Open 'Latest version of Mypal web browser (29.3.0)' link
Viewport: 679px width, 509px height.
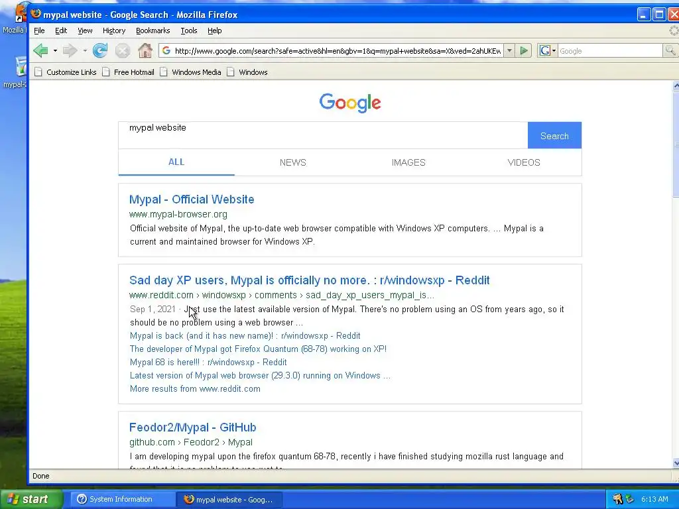[x=260, y=375]
